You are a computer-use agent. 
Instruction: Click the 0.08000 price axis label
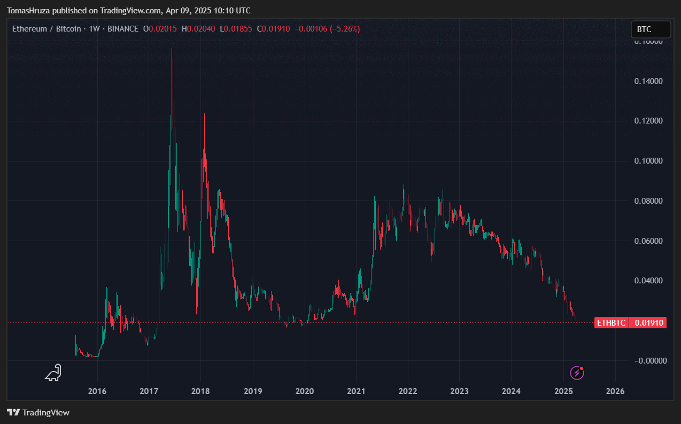pos(648,201)
